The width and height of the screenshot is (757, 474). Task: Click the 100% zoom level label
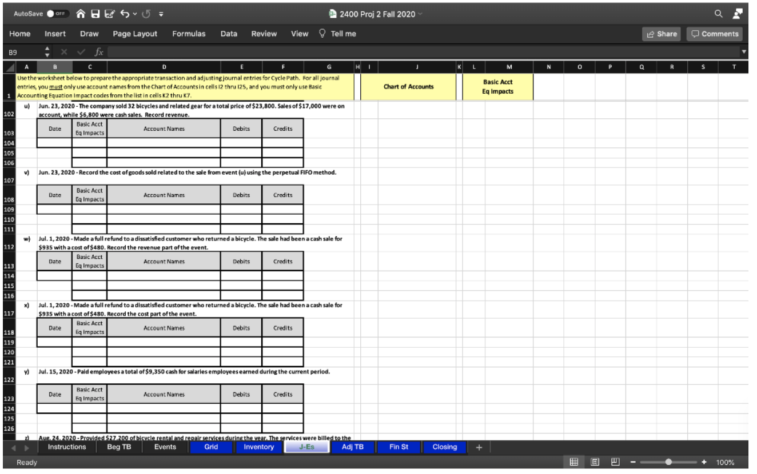pos(726,462)
